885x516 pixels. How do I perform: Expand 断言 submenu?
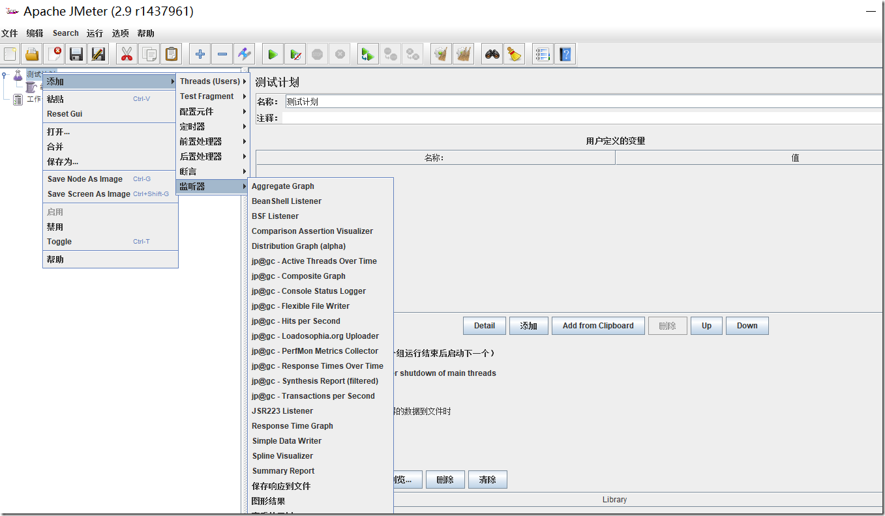tap(213, 171)
